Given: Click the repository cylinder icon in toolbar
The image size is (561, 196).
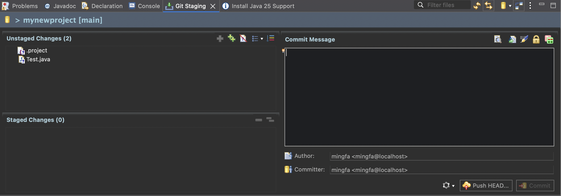Looking at the screenshot, I should [503, 5].
